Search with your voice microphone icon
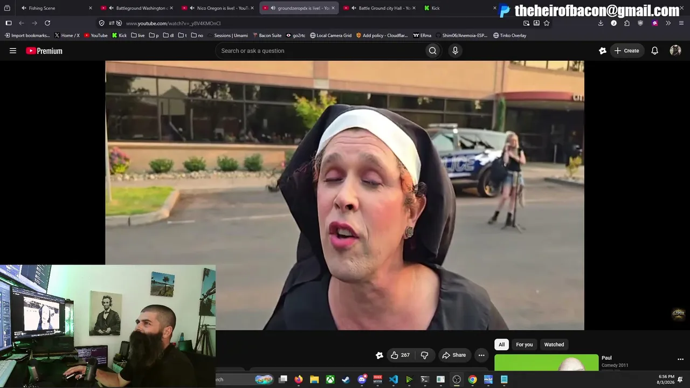This screenshot has height=388, width=690. coord(455,51)
